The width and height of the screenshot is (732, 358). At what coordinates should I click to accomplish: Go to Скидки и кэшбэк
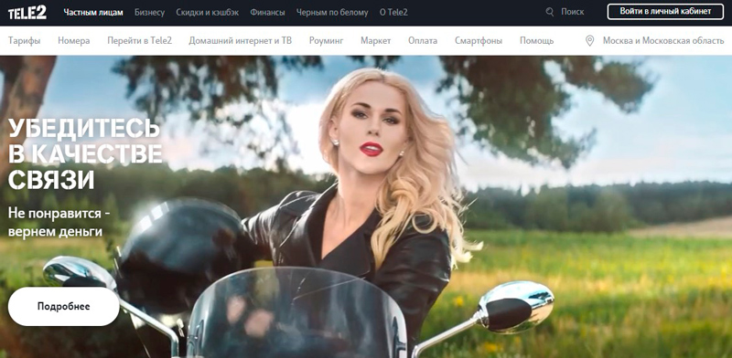pos(208,13)
